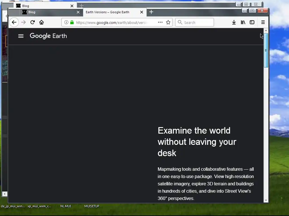Select the xp_mui_wxm_c... desktop item
This screenshot has height=216, width=289.
tap(39, 206)
